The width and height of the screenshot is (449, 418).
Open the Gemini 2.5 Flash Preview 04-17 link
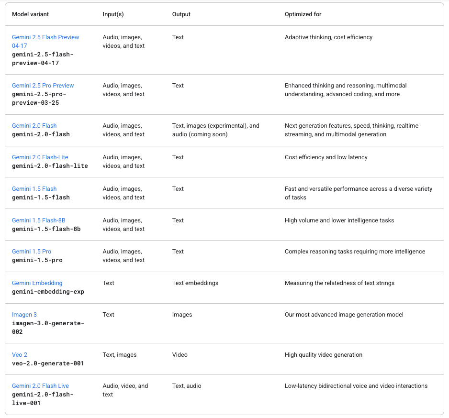[45, 42]
